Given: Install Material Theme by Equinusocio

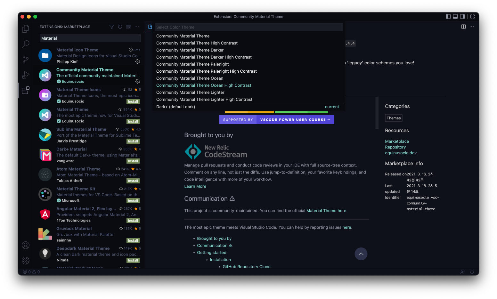Looking at the screenshot, I should (133, 121).
